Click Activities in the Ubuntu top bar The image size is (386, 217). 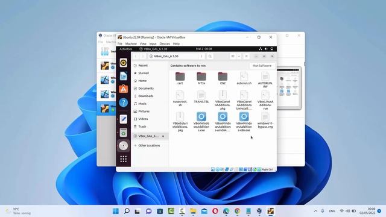click(x=126, y=49)
